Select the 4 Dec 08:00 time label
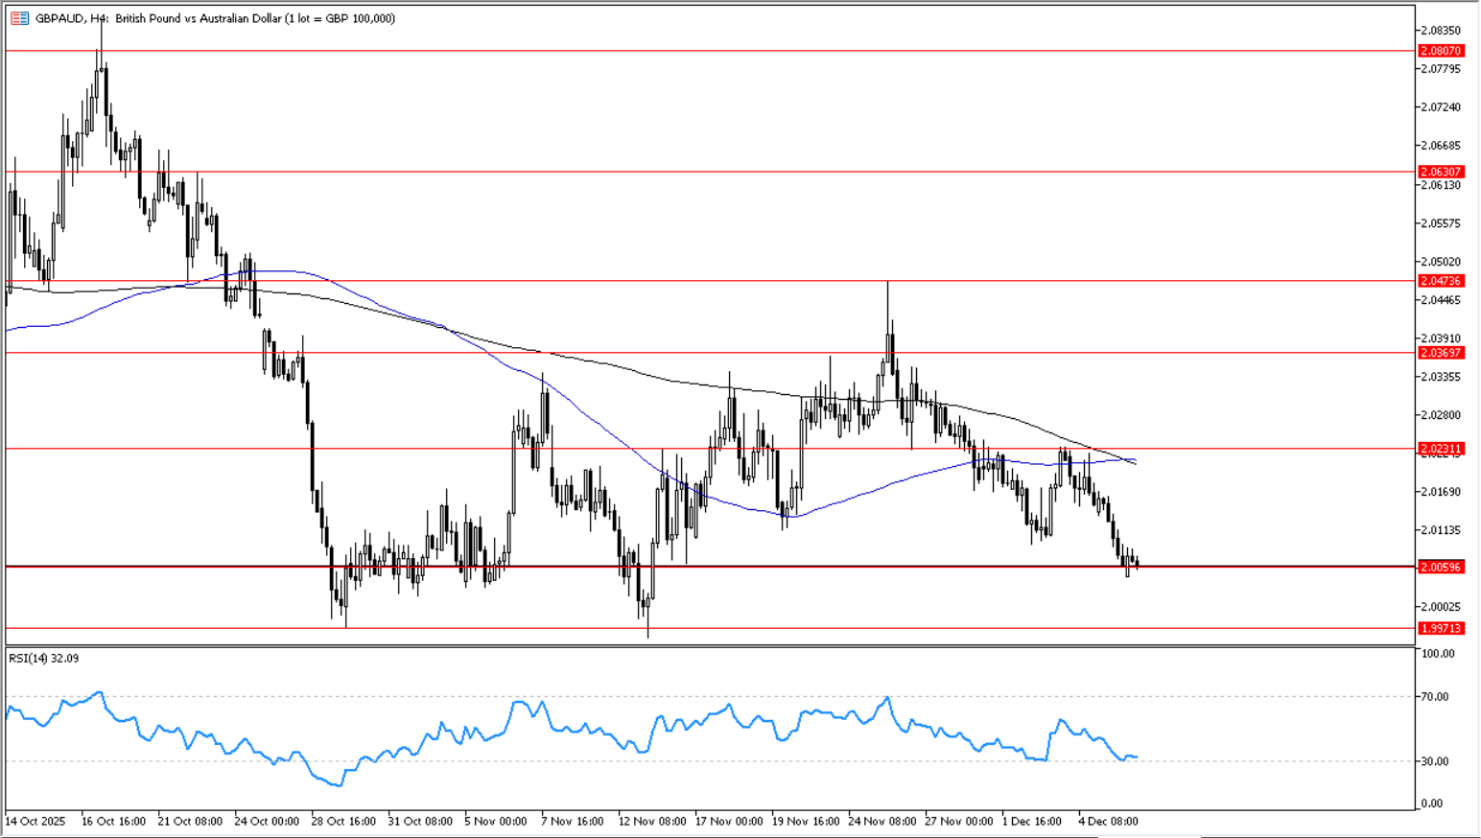Image resolution: width=1481 pixels, height=838 pixels. tap(1108, 822)
